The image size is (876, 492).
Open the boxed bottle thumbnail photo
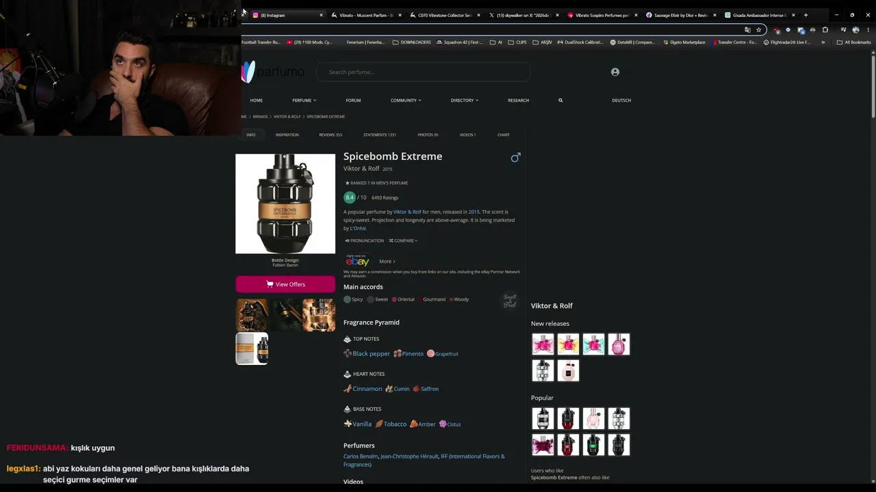252,348
